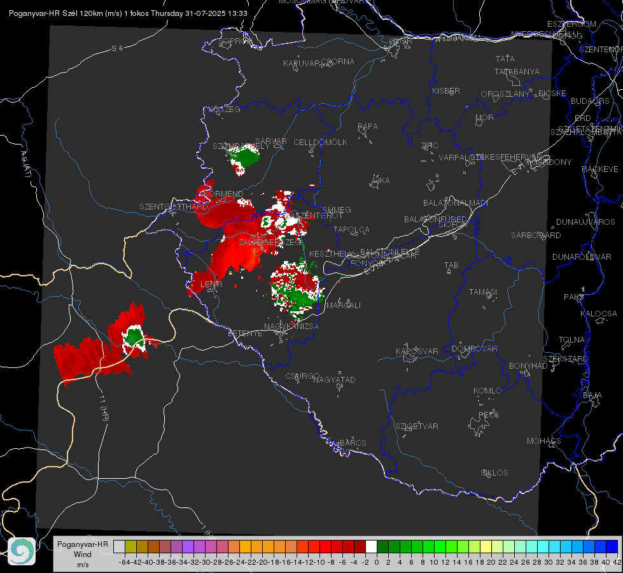Click the BARCS town label
Viewport: 623px width, 573px height.
click(353, 442)
